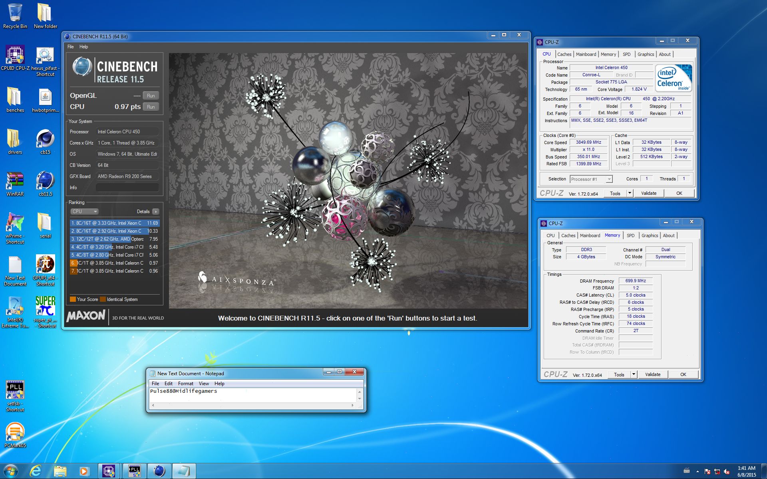
Task: Click Identical System legend swatch
Action: 103,299
